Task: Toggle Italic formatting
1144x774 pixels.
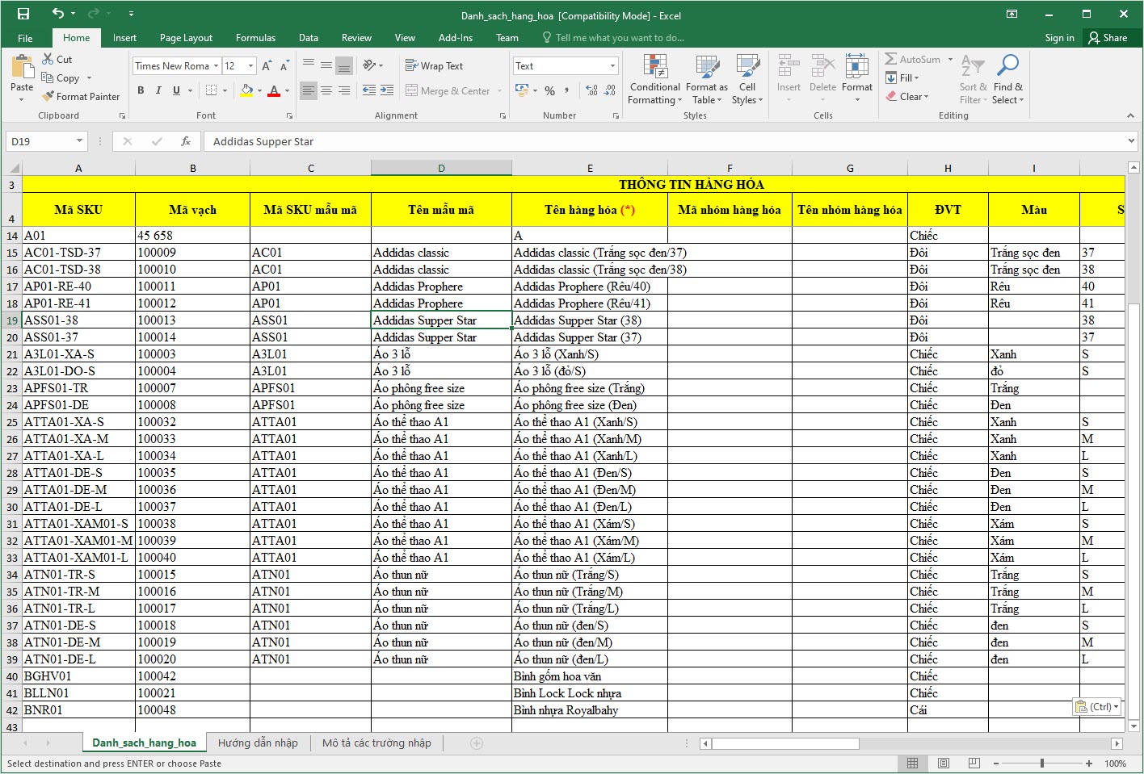Action: point(158,90)
